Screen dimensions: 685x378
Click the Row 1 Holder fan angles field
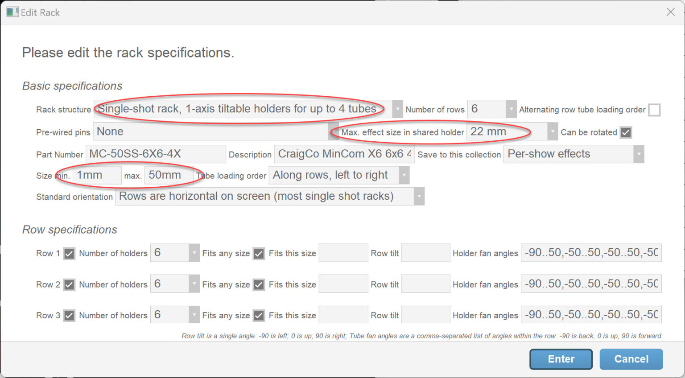click(590, 253)
